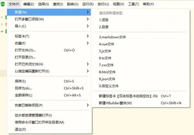The height and width of the screenshot is (135, 194).
Task: Select 8.html文件 from new list
Action: (x=107, y=72)
